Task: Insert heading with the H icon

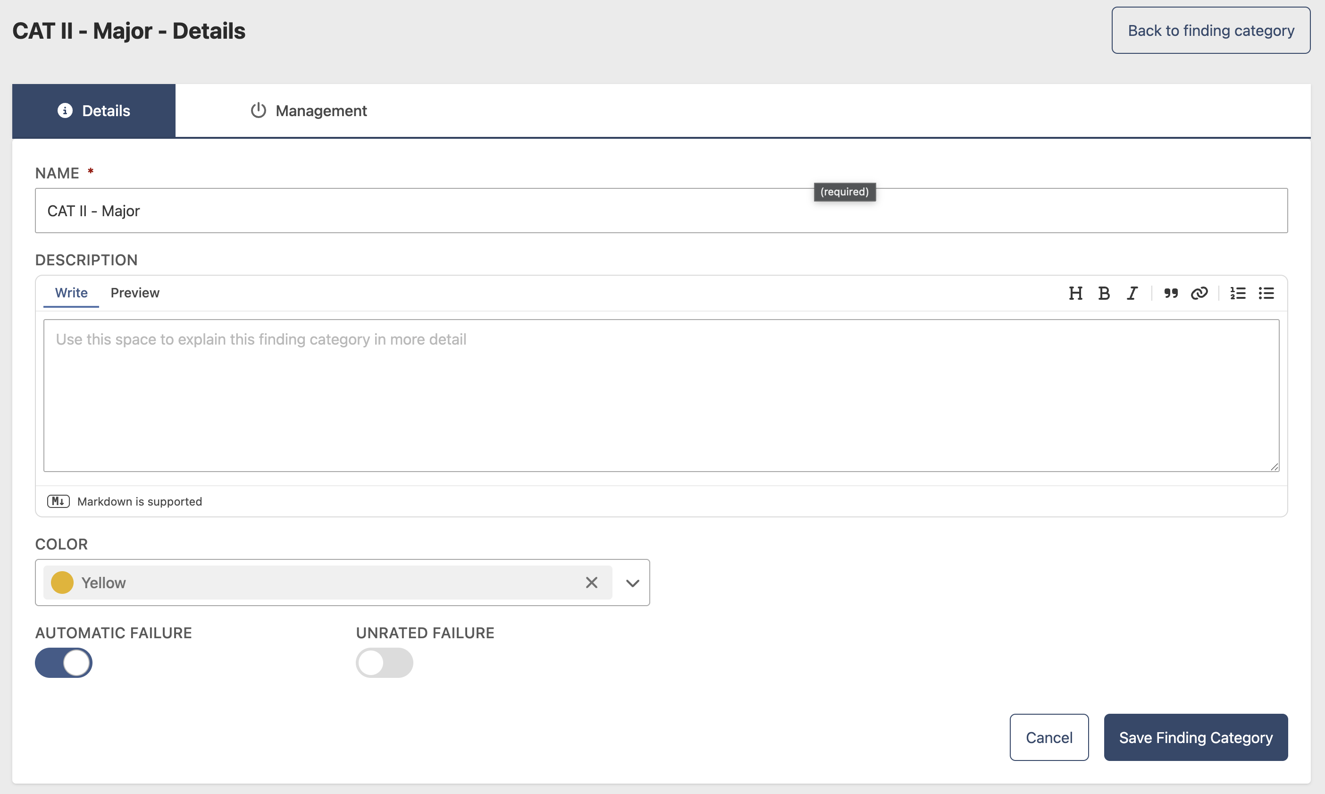Action: [x=1075, y=293]
